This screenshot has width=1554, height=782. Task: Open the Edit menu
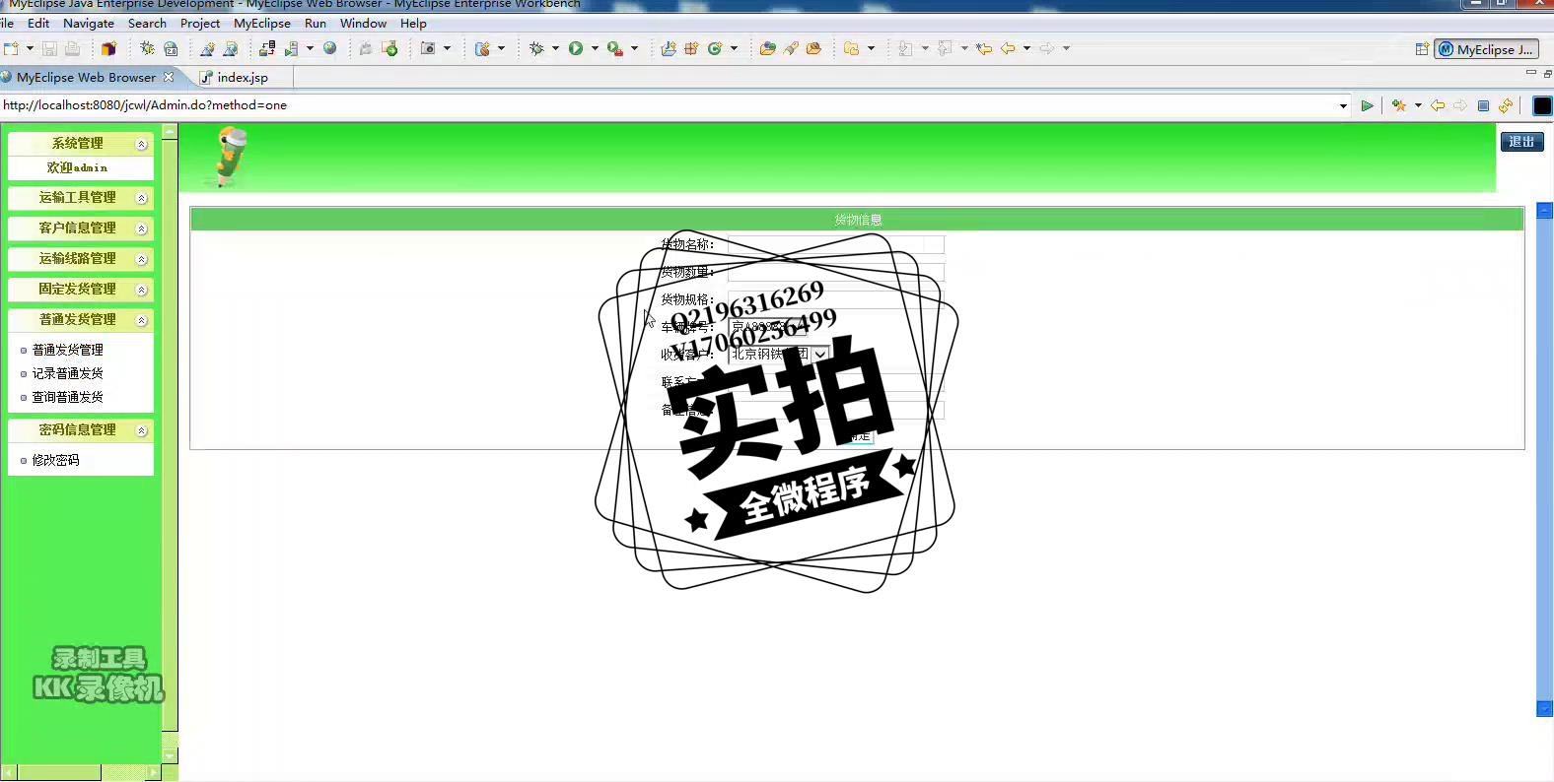38,23
